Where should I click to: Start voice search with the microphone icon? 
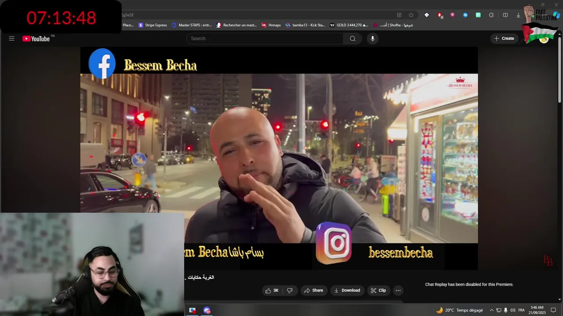point(373,39)
